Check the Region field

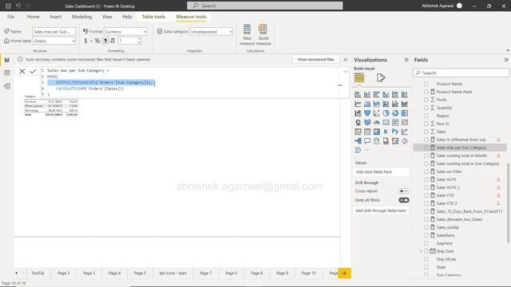point(426,116)
